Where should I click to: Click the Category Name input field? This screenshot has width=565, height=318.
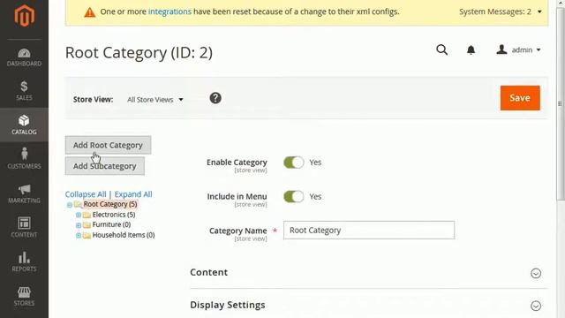point(369,230)
